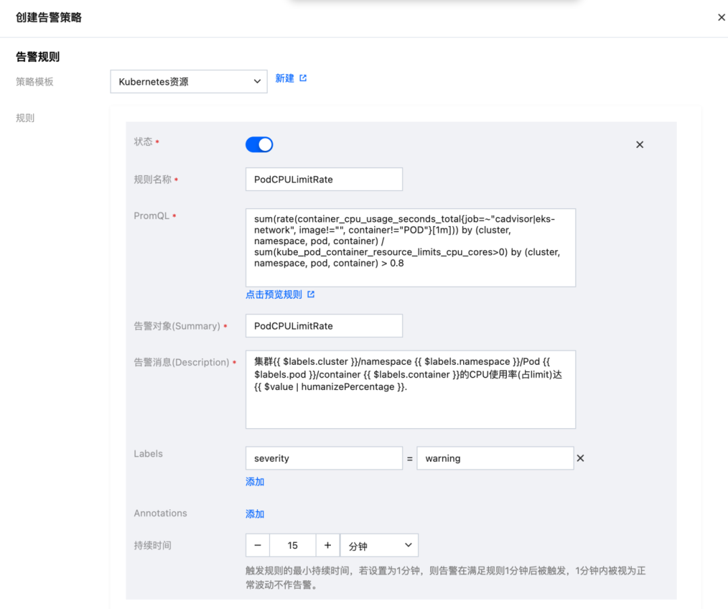This screenshot has width=728, height=609.
Task: Click the 触发规则的最小持续时间 help text
Action: pos(446,577)
